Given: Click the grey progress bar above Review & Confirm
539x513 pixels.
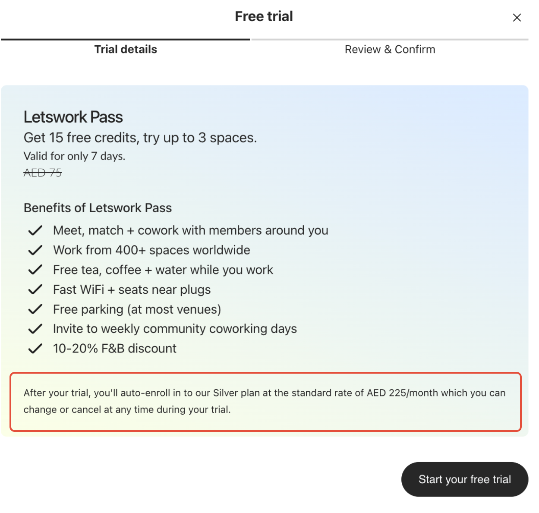Looking at the screenshot, I should [390, 40].
